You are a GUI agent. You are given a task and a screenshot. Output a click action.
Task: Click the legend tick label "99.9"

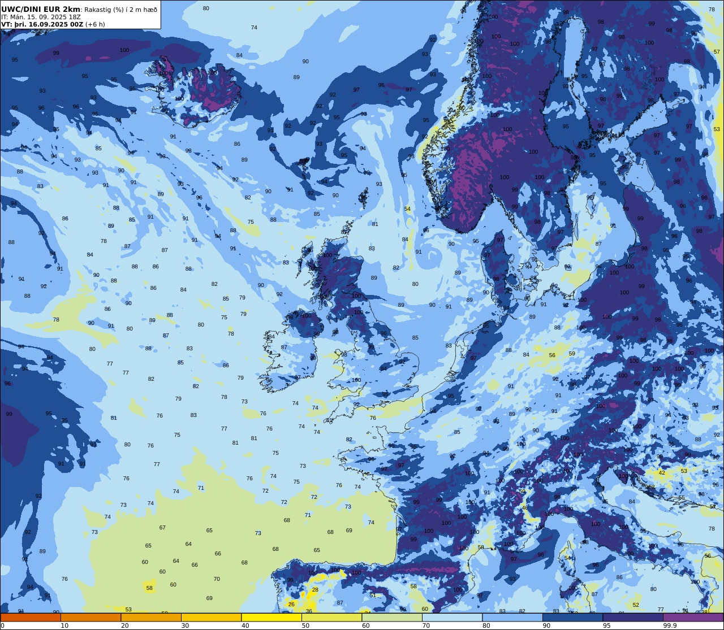click(x=670, y=625)
